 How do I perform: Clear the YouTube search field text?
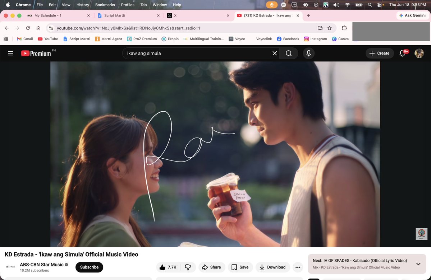(x=275, y=53)
